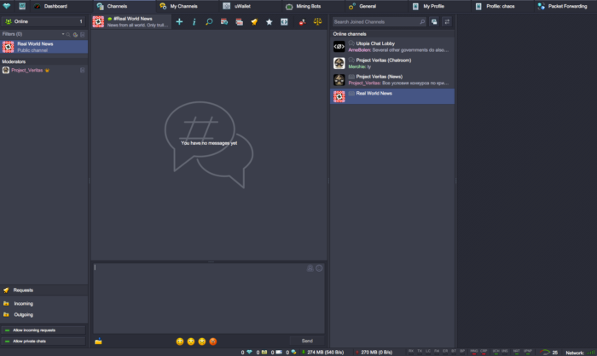
Task: Click the Search Joined Channels field
Action: 379,21
